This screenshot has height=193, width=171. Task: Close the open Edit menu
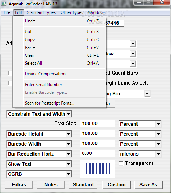pyautogui.click(x=19, y=12)
